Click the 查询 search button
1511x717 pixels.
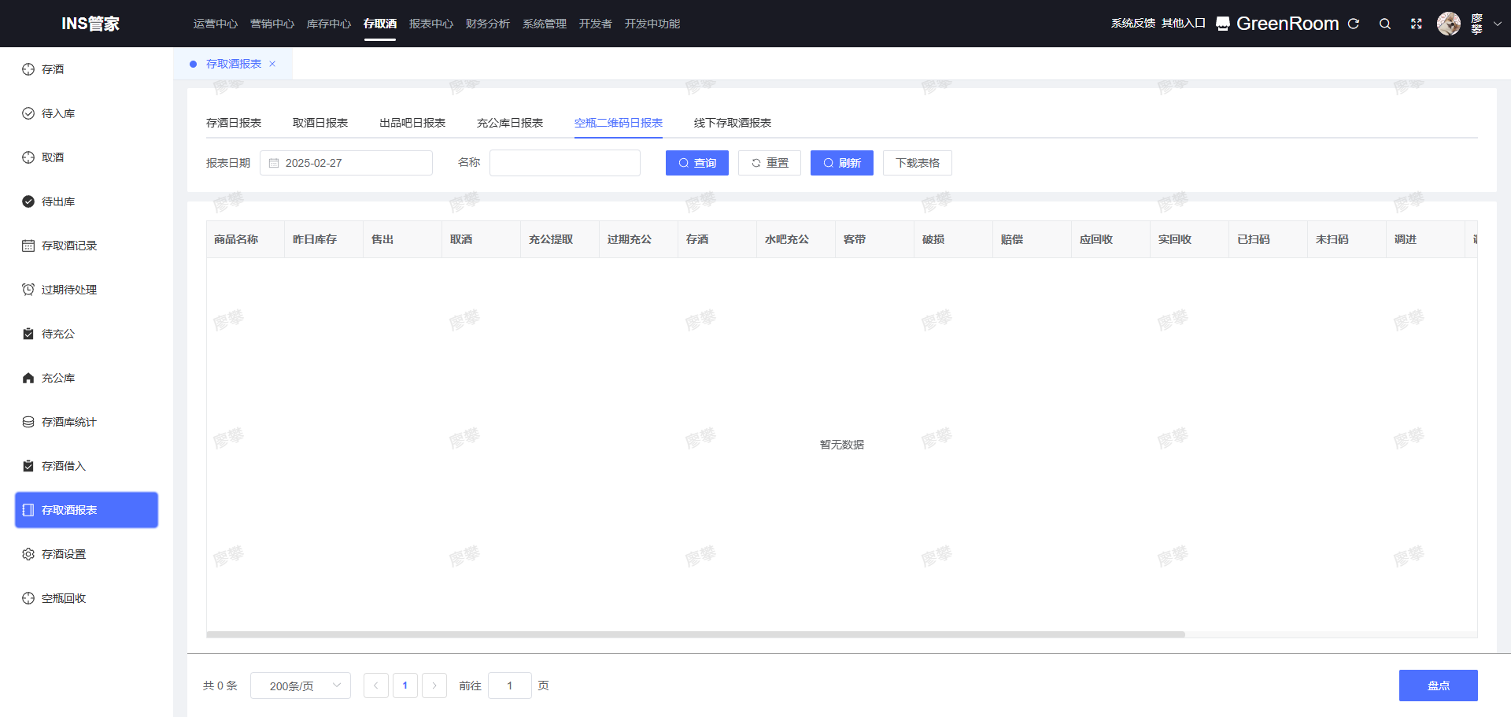point(697,163)
